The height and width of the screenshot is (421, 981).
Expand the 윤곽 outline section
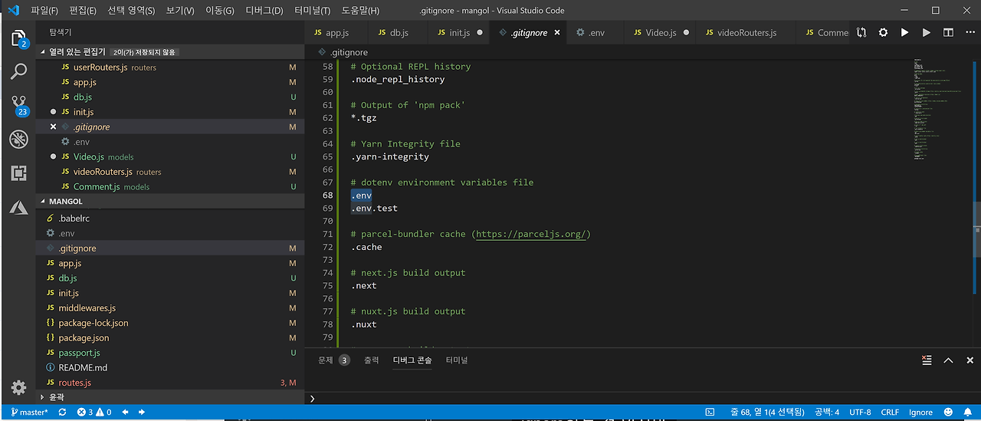coord(56,397)
